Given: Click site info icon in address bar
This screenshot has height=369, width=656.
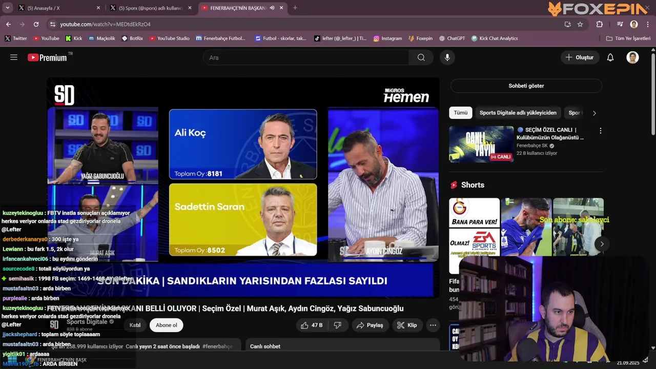Looking at the screenshot, I should pos(52,24).
